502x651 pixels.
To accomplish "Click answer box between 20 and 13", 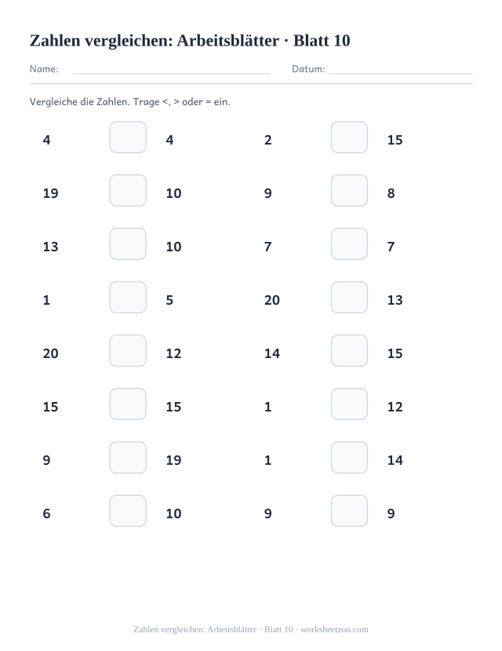I will tap(350, 298).
